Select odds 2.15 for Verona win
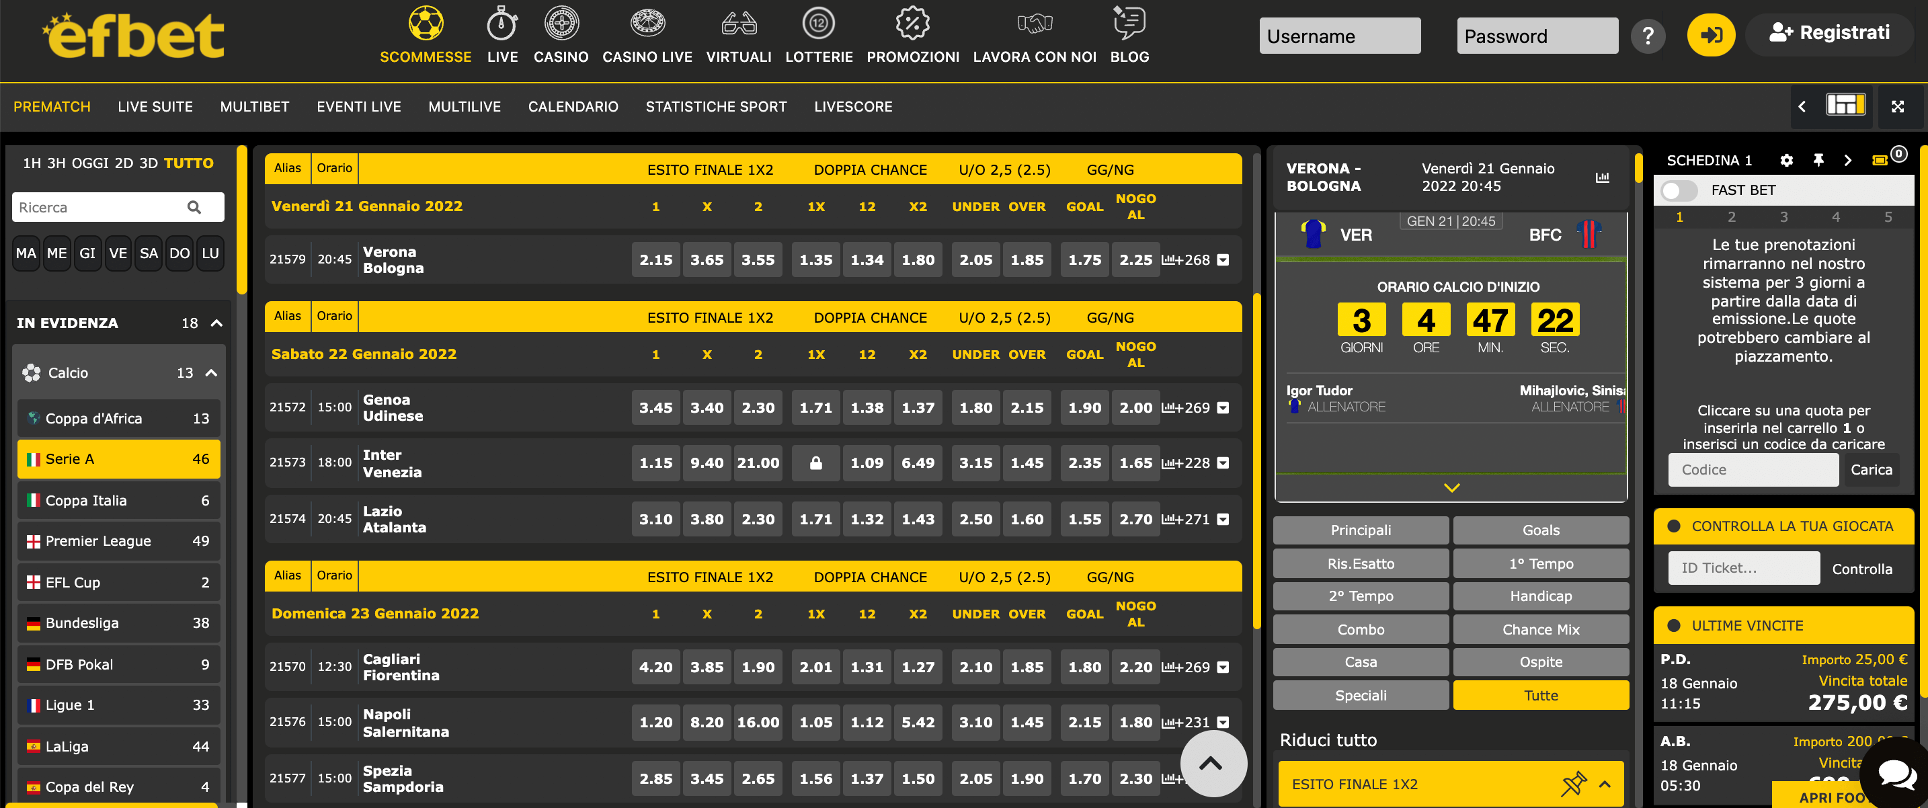The width and height of the screenshot is (1928, 808). pyautogui.click(x=655, y=260)
